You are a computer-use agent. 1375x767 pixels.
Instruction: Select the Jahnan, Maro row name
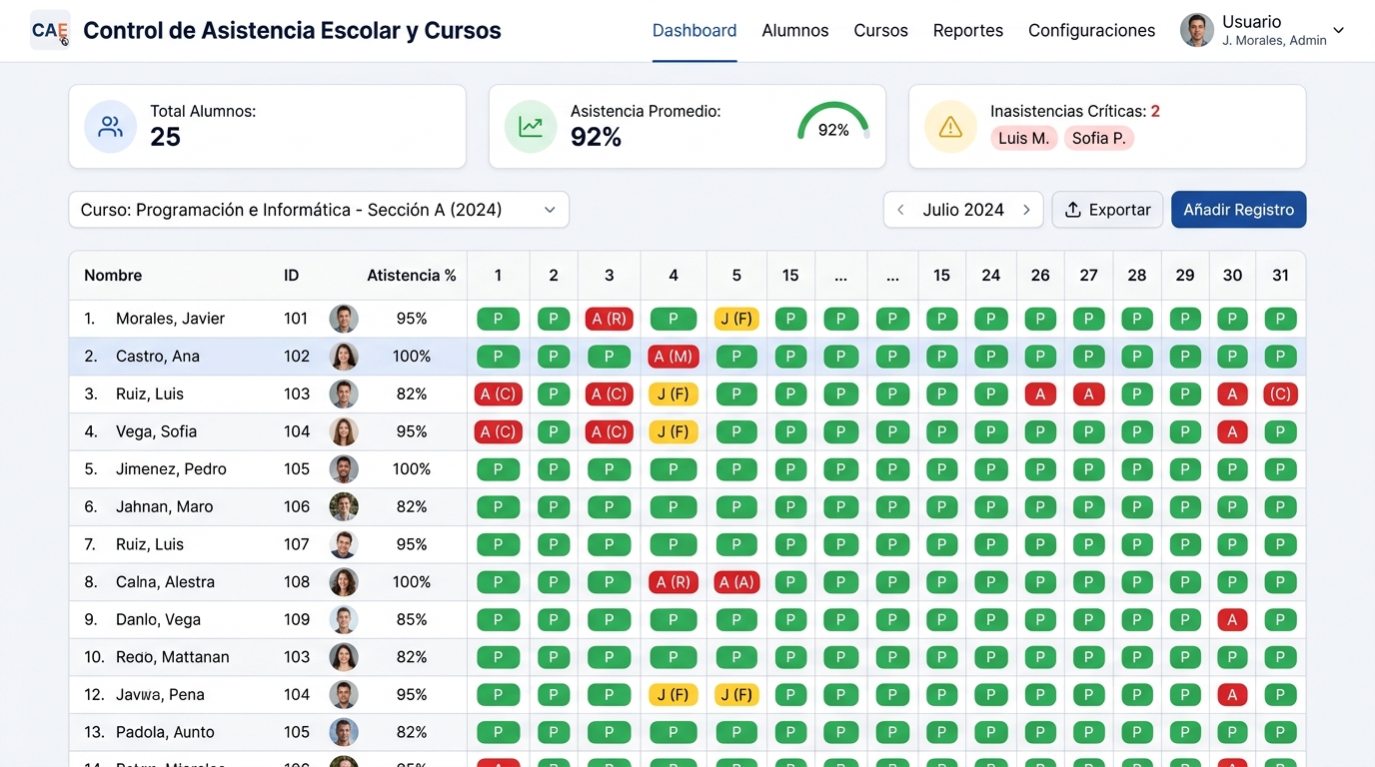click(x=165, y=507)
